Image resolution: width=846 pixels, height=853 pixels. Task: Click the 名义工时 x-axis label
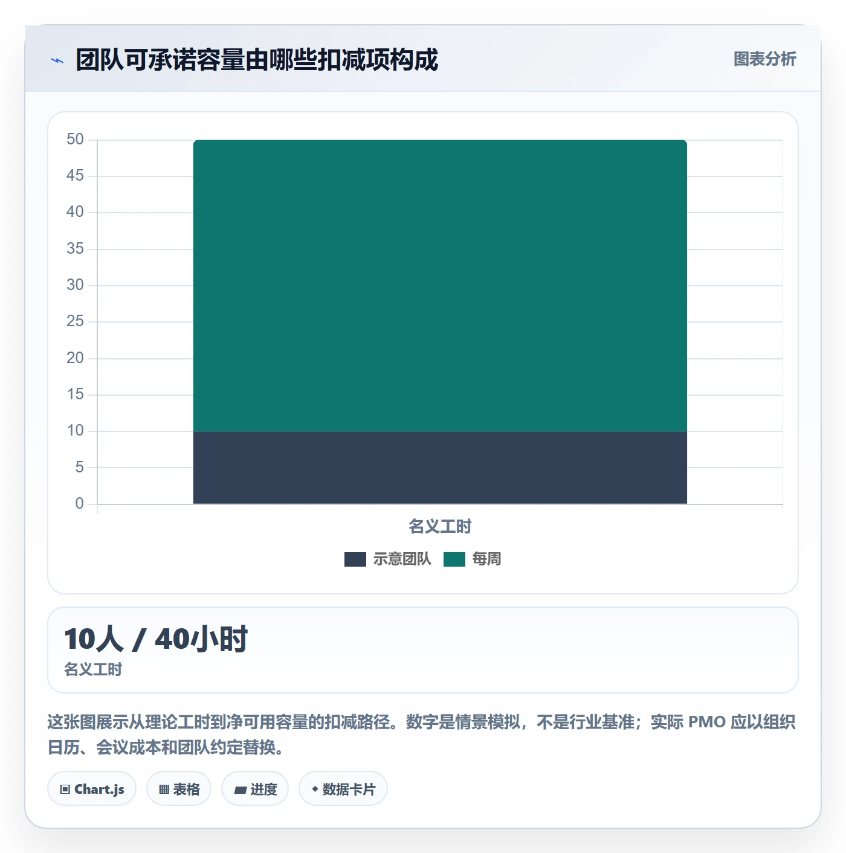(440, 527)
